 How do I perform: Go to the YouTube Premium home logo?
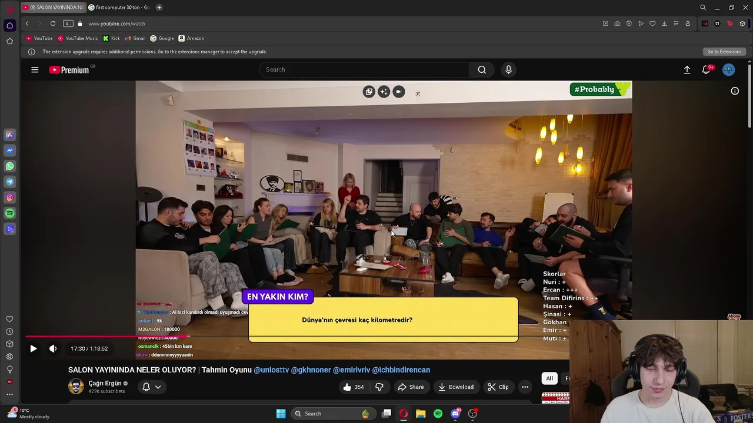click(69, 69)
